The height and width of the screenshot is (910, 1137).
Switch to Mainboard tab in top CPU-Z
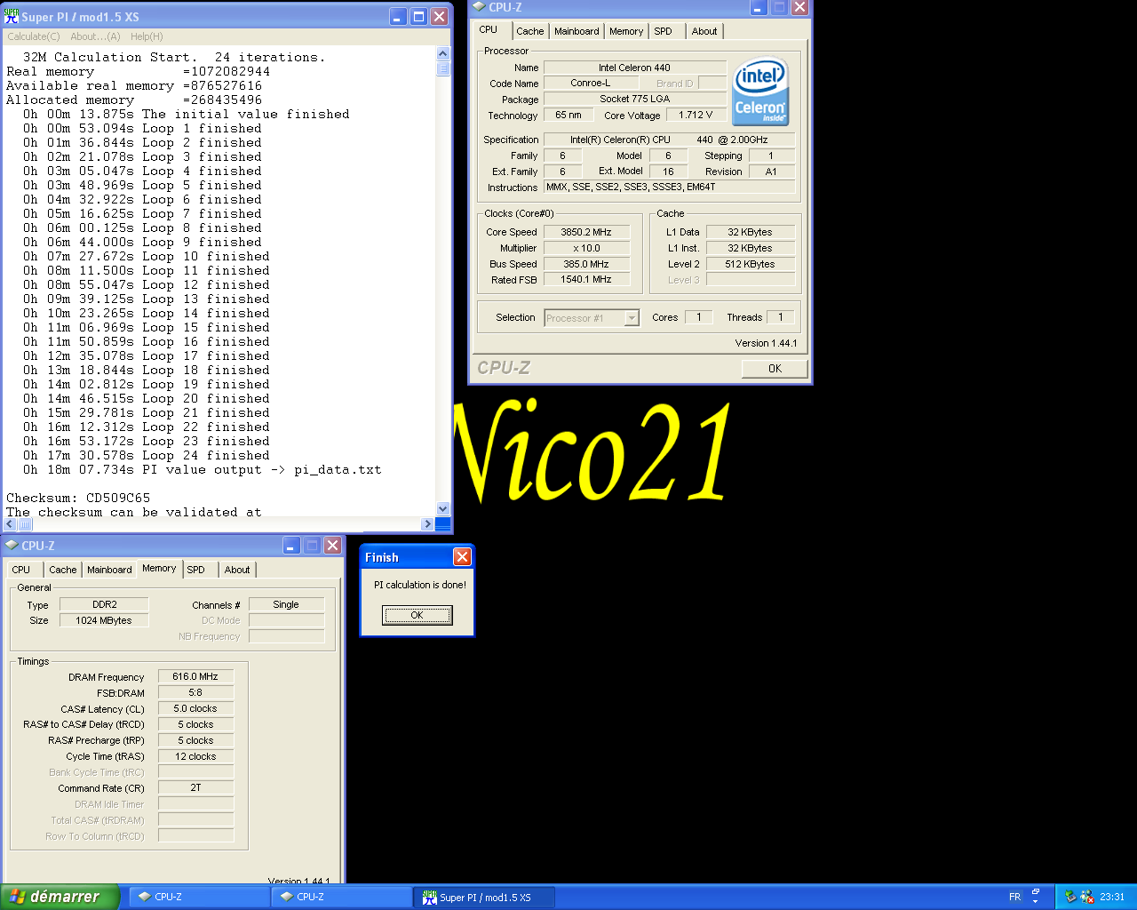(576, 31)
